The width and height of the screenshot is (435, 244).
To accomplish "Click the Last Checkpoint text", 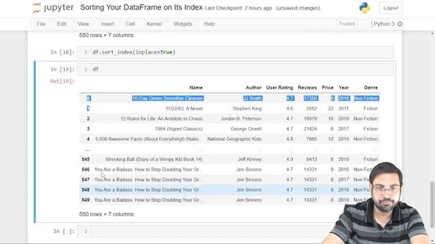I will (239, 8).
